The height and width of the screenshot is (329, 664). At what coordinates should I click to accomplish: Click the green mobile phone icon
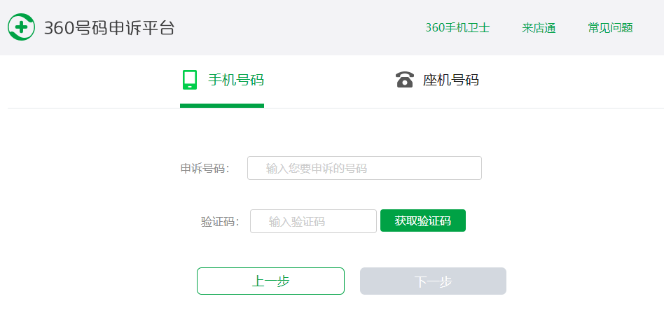[189, 80]
